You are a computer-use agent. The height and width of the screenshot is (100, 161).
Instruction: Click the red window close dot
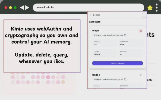6,8
